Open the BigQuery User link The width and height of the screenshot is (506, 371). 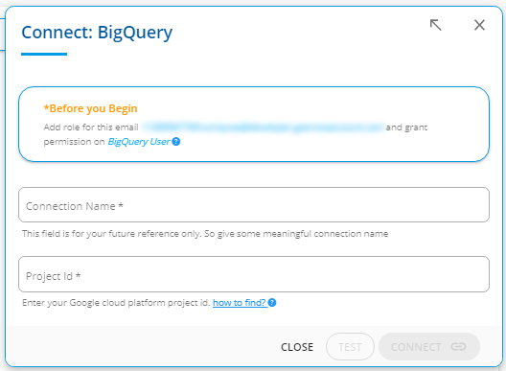coord(138,142)
